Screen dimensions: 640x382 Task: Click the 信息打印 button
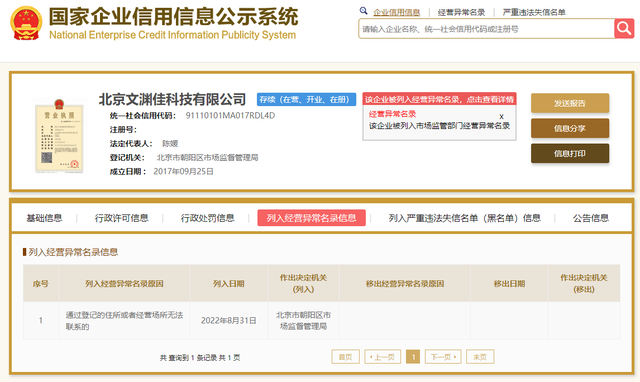point(570,153)
